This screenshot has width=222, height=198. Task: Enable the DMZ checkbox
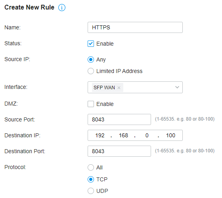point(91,104)
